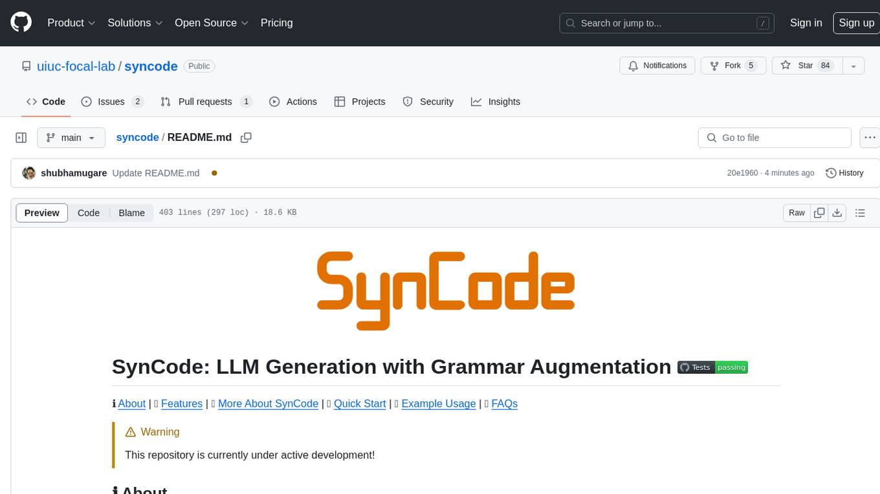Viewport: 880px width, 494px height.
Task: Focus the Search or jump to field
Action: coord(668,23)
